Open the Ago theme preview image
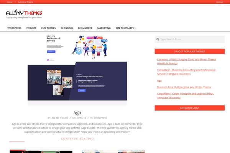This screenshot has height=153, width=230. click(77, 70)
